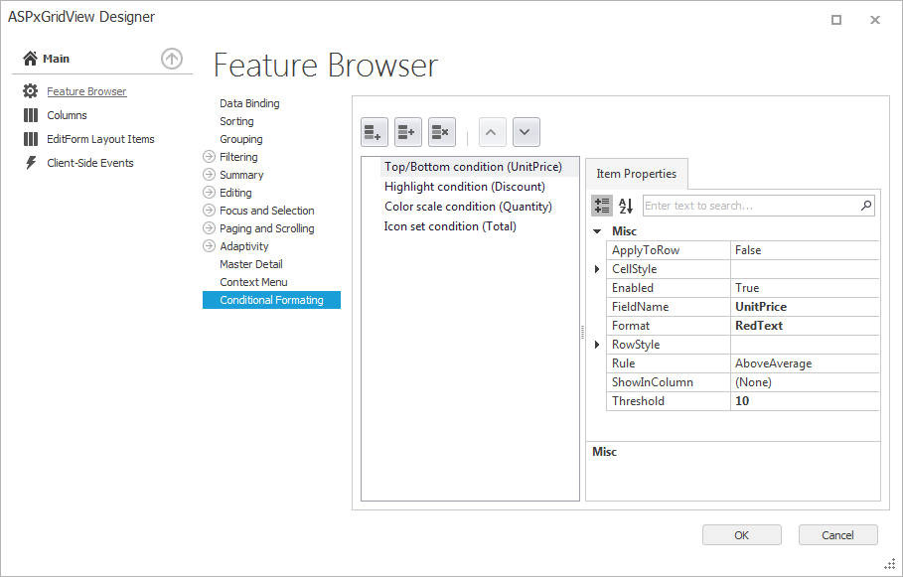Select Highlight condition (Discount) item
Viewport: 903px width, 577px height.
(x=464, y=187)
